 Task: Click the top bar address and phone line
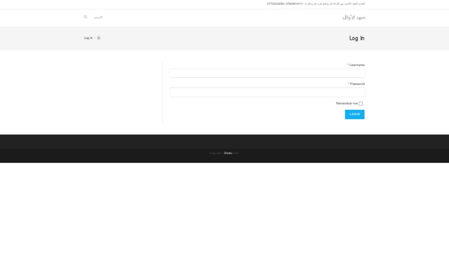pyautogui.click(x=316, y=4)
